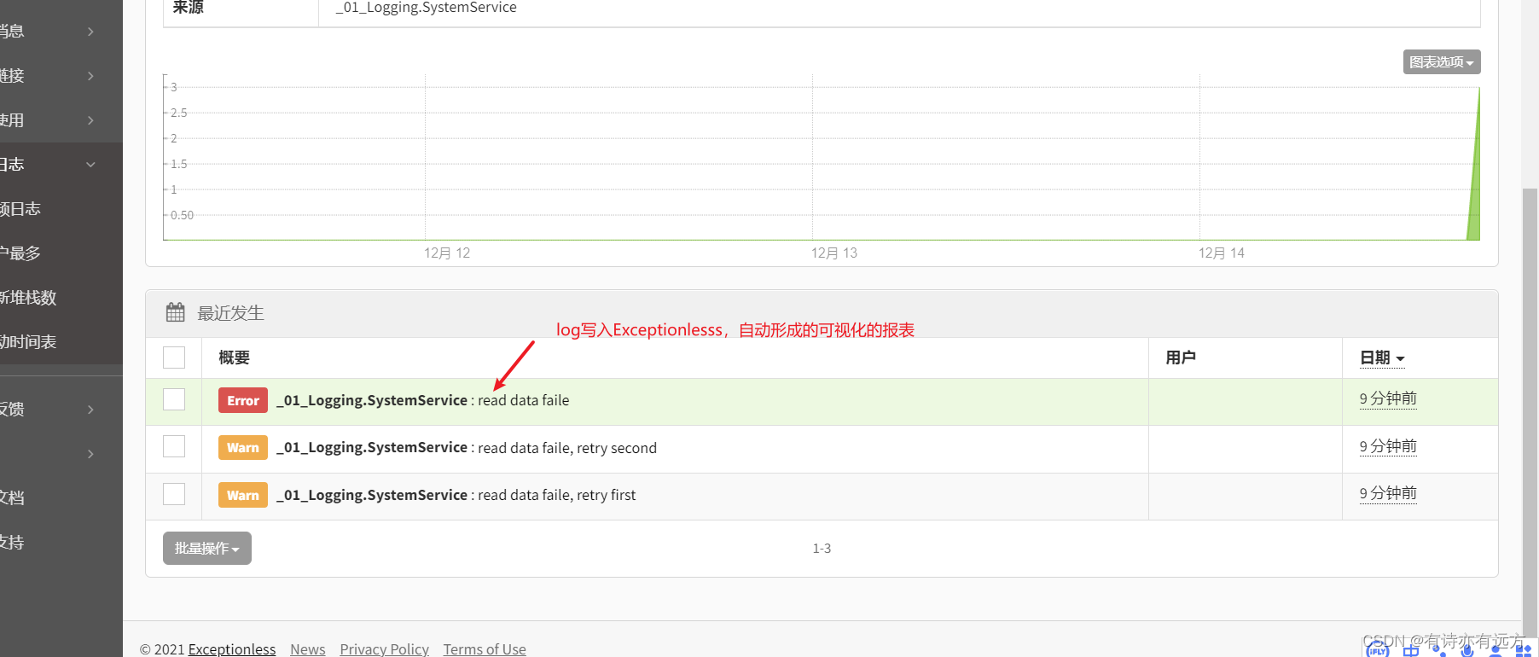The image size is (1539, 657).
Task: Follow the Privacy Policy footer link
Action: click(385, 649)
